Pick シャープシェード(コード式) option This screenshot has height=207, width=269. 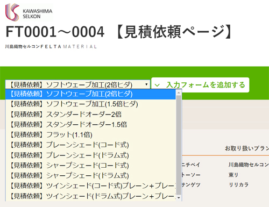90,165
